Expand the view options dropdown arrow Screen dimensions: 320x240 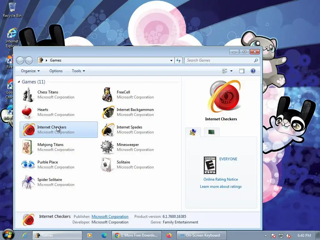tap(231, 71)
